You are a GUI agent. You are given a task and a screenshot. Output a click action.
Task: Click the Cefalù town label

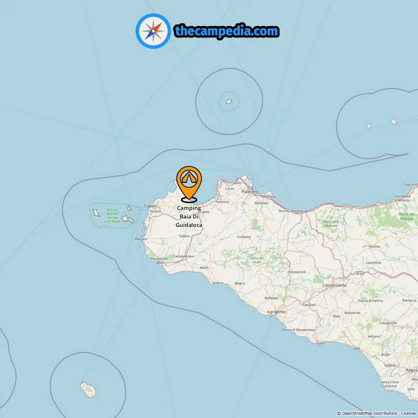coord(330,203)
